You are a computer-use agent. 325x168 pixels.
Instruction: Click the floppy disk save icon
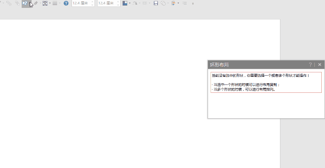pos(156,3)
